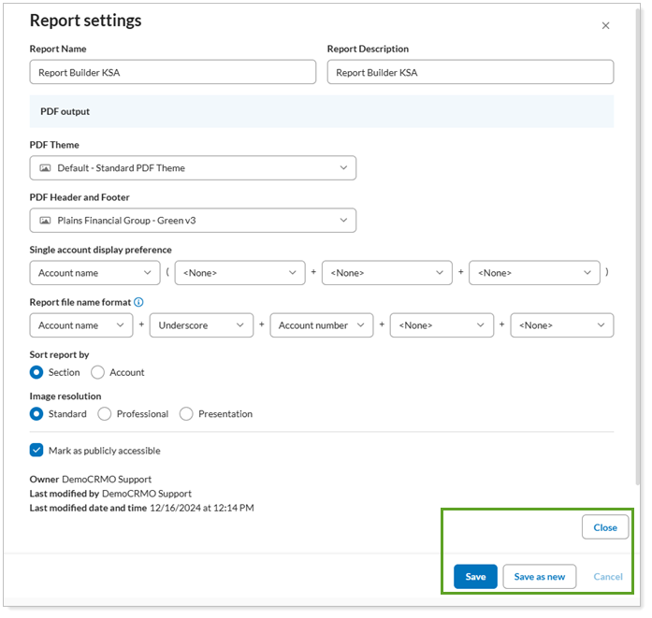Close the Report settings dialog with X
The width and height of the screenshot is (652, 618).
tap(605, 26)
